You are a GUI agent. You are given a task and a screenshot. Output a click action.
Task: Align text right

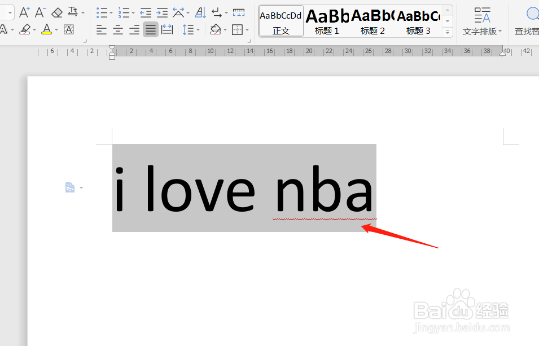[134, 30]
